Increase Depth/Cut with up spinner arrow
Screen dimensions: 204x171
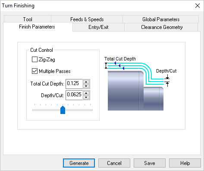(x=86, y=93)
